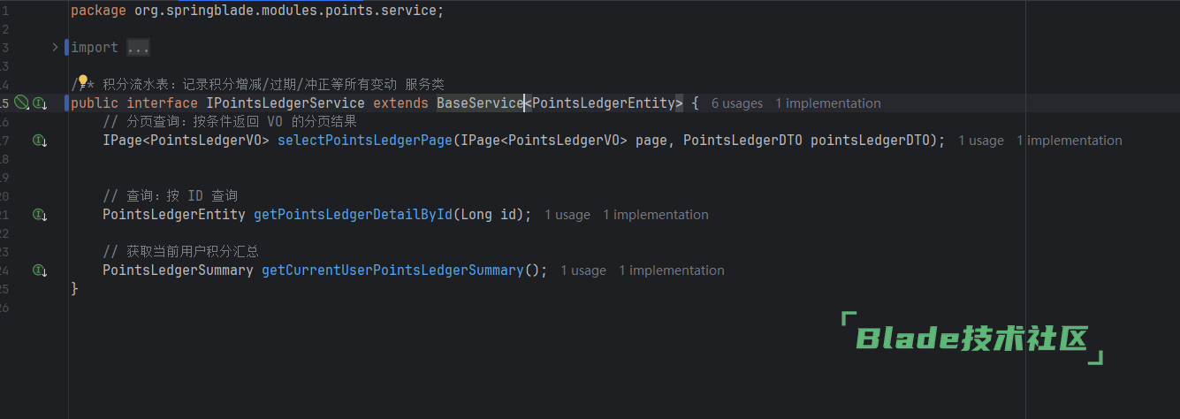
Task: Place the cursor on the BaseService class name
Action: (x=479, y=103)
